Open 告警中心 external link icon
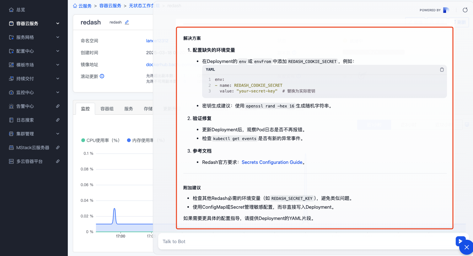 click(x=58, y=106)
